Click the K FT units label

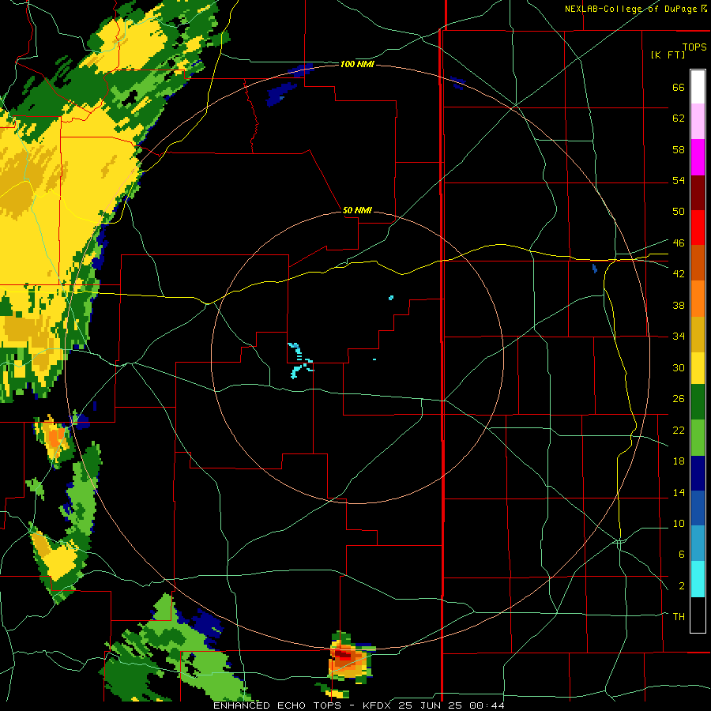pyautogui.click(x=668, y=55)
